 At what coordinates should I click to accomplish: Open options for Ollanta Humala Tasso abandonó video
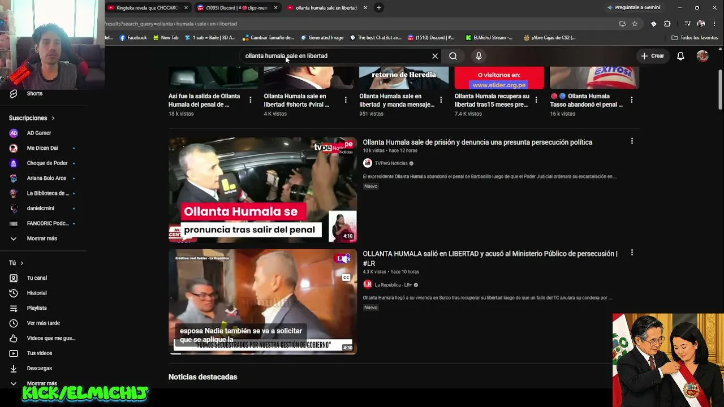point(632,100)
